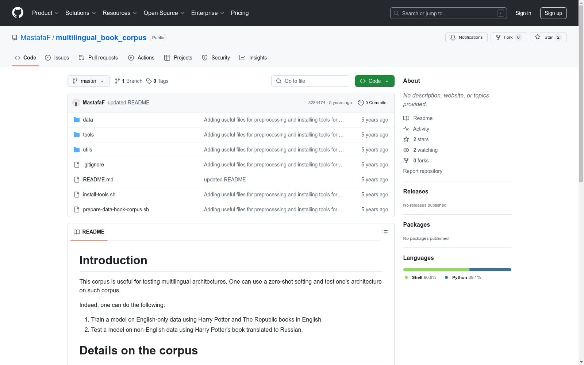Click the book icon beside Readme in About
The height and width of the screenshot is (365, 584).
coord(406,118)
